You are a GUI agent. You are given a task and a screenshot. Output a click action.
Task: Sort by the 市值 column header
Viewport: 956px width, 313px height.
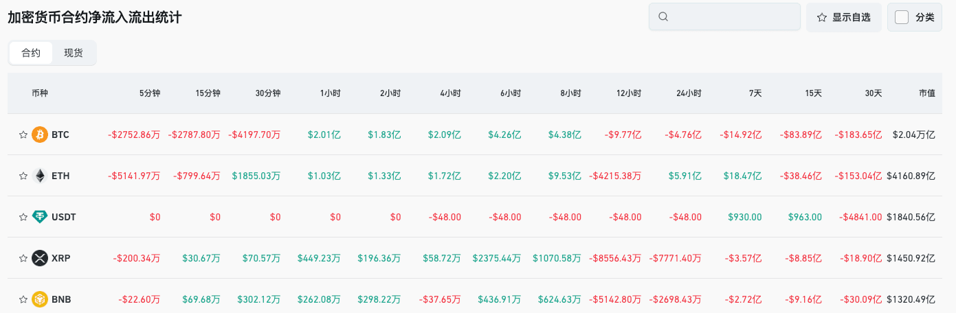tap(927, 93)
